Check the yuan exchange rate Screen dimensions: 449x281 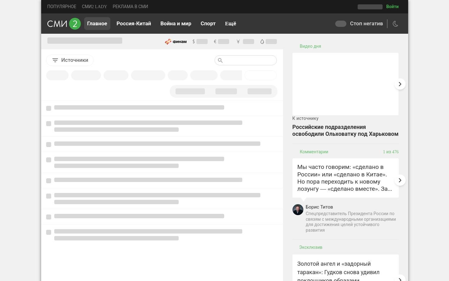[245, 42]
